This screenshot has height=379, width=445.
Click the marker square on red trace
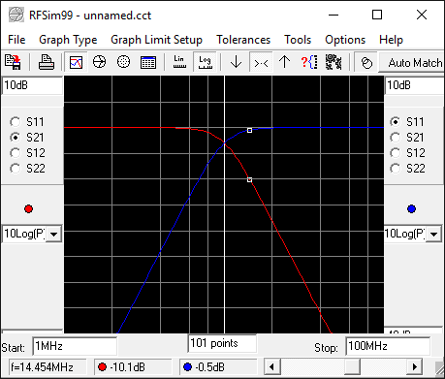point(249,179)
